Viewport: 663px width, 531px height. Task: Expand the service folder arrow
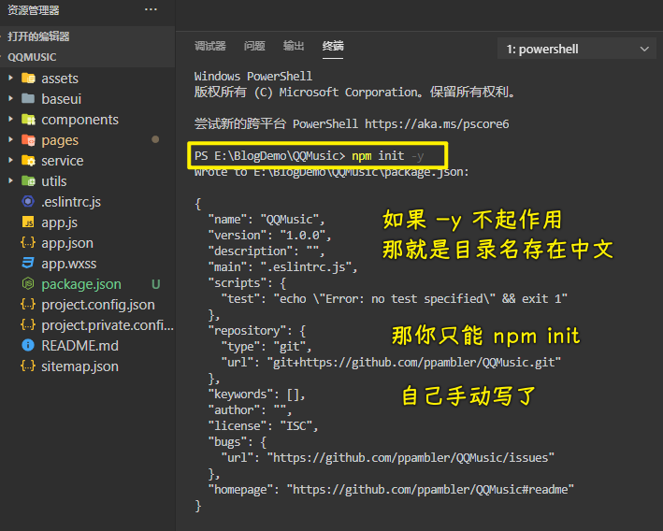pyautogui.click(x=10, y=160)
